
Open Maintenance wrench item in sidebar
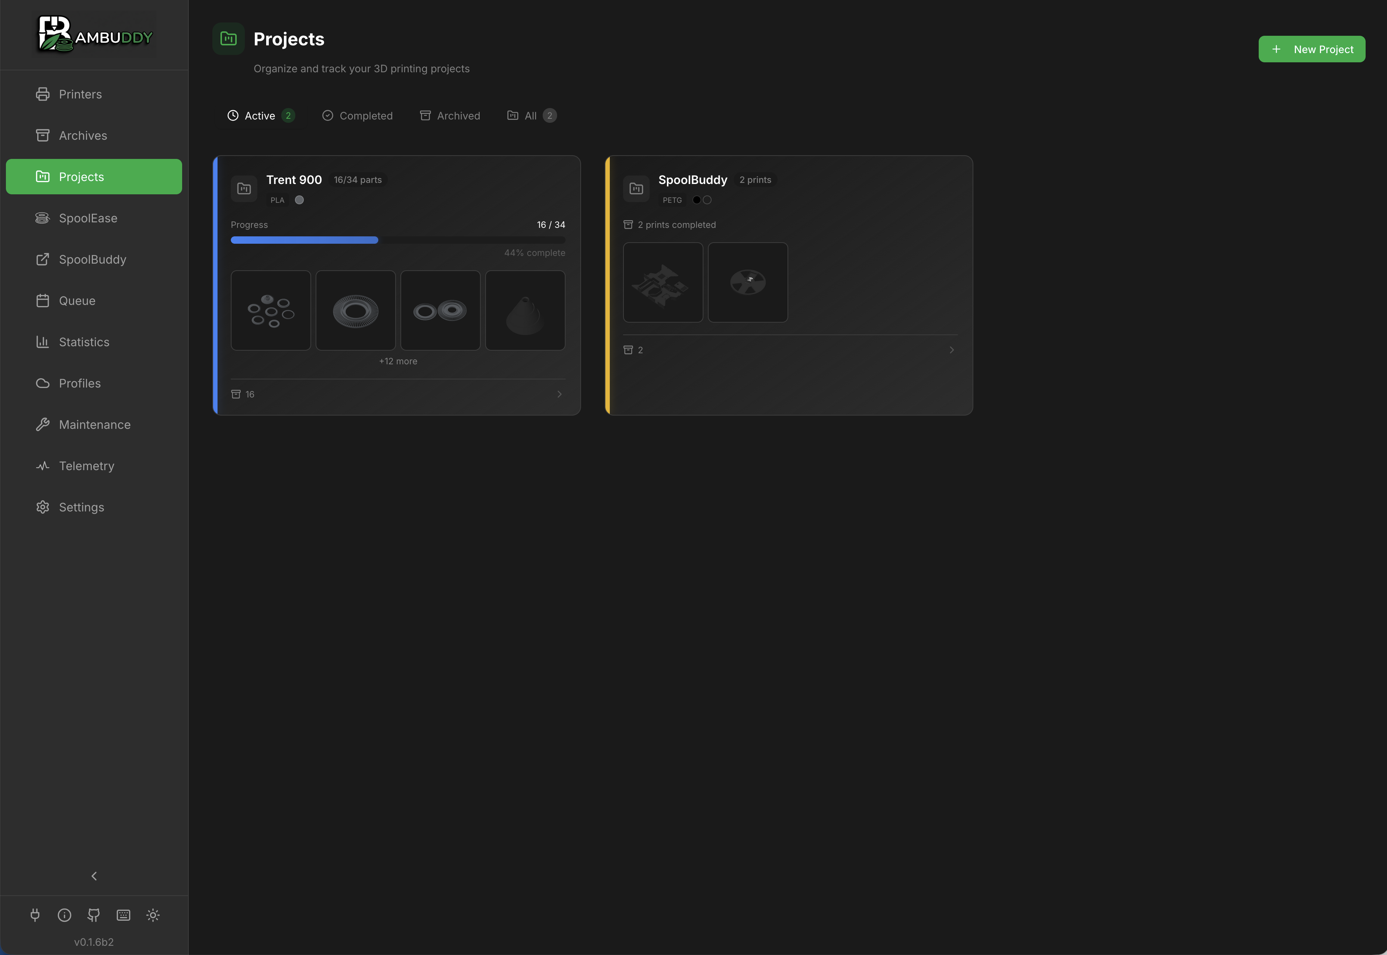coord(94,424)
